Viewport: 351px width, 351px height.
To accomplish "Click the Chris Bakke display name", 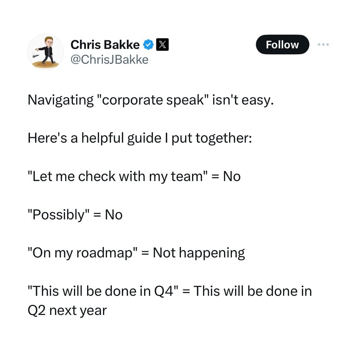I will 105,45.
